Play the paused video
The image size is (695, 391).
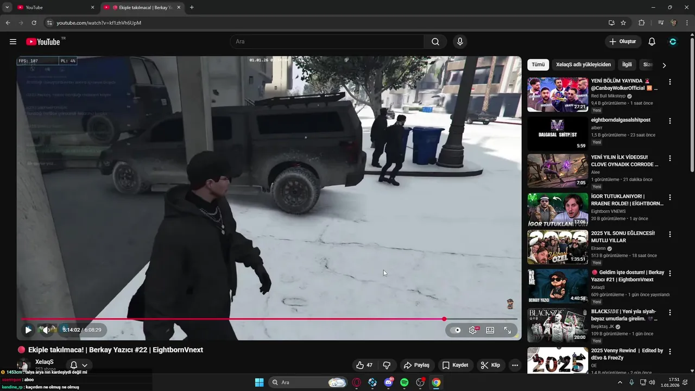point(28,330)
